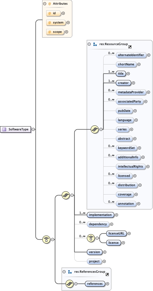
Task: Collapse the minus button above implementation branch
Action: click(x=72, y=195)
